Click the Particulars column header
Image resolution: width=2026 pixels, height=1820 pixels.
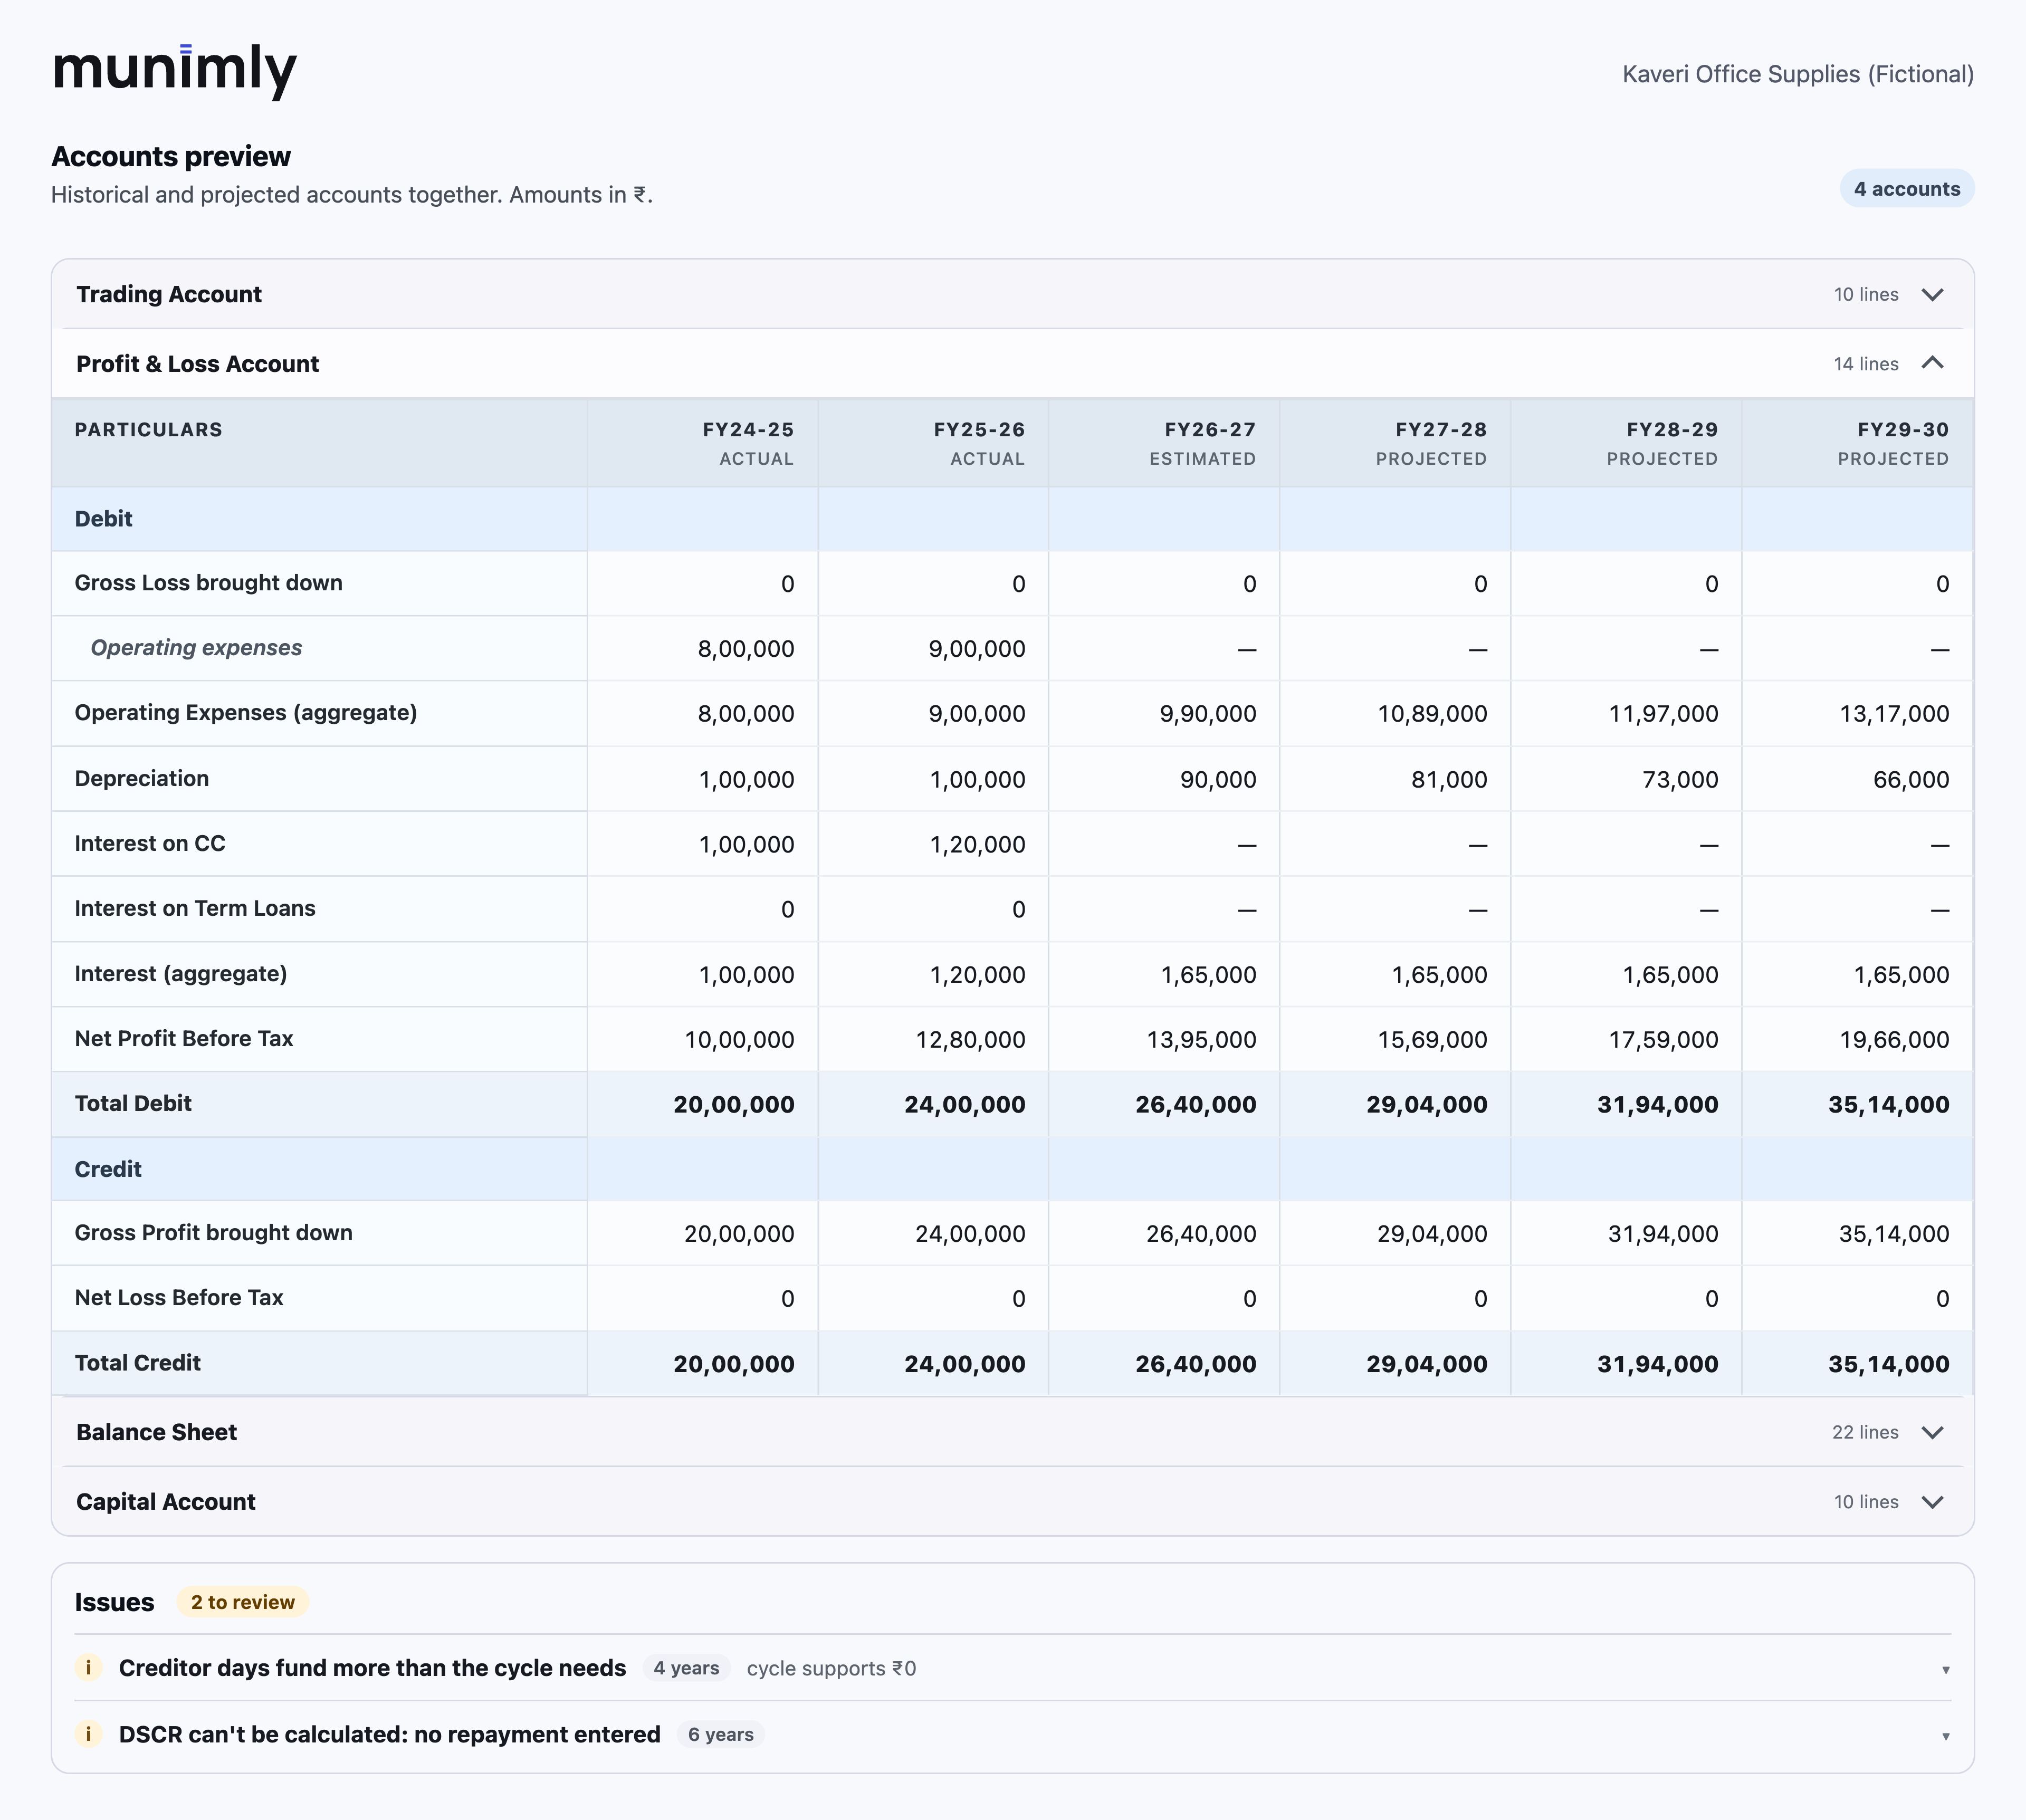tap(319, 443)
